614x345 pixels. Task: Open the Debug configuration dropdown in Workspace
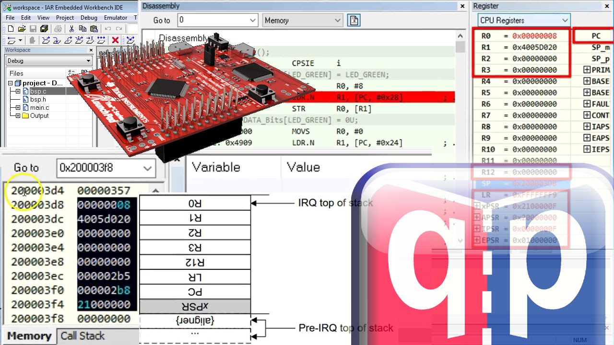(88, 61)
